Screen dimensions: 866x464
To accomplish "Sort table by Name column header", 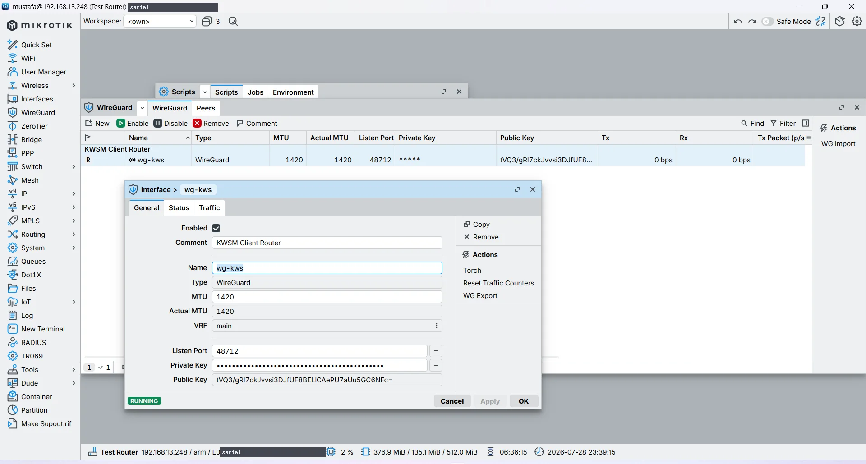I will pos(158,138).
